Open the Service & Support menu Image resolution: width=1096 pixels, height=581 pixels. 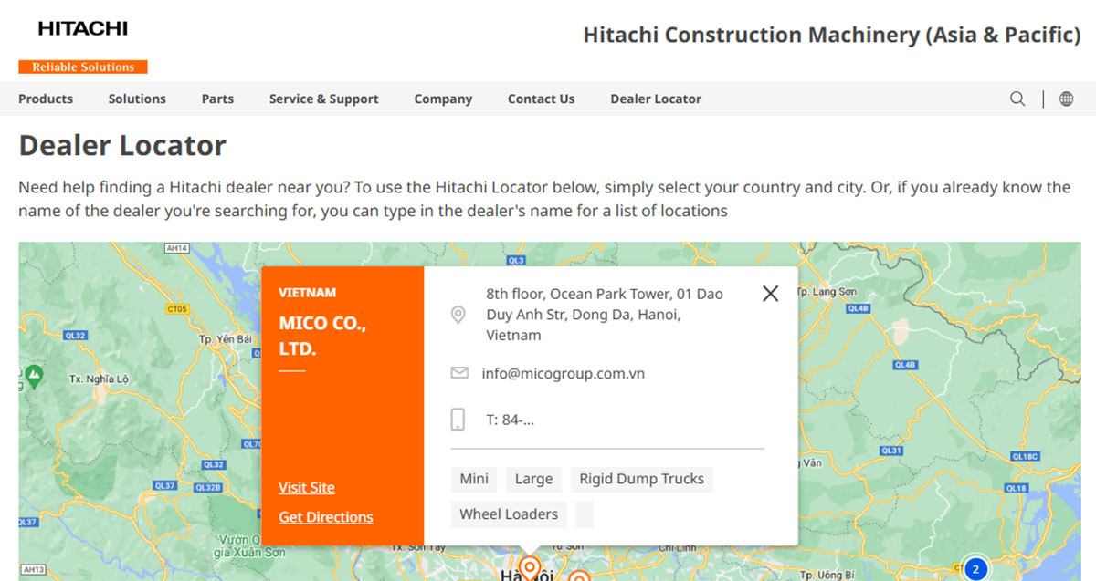323,99
